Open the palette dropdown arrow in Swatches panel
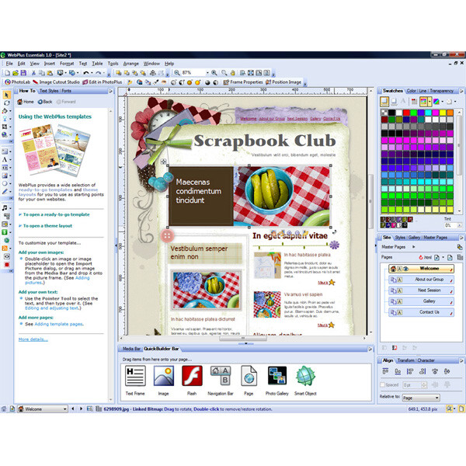The height and width of the screenshot is (466, 466). point(429,102)
